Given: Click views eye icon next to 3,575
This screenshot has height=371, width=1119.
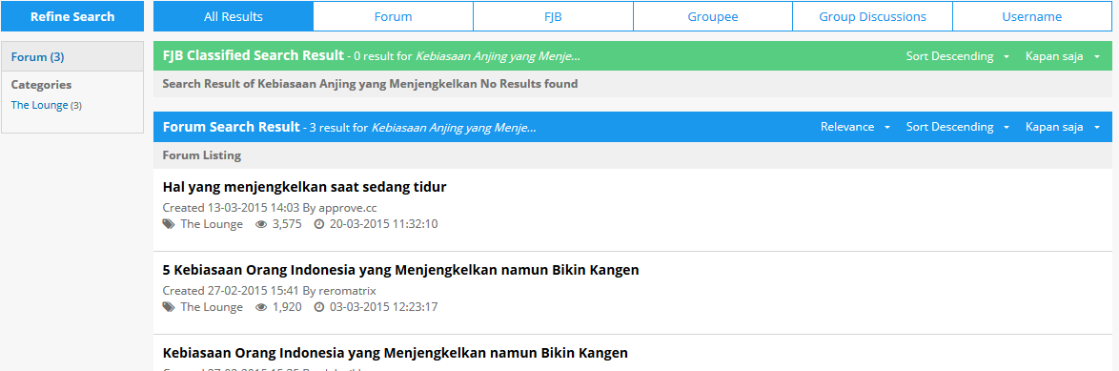Looking at the screenshot, I should tap(261, 224).
